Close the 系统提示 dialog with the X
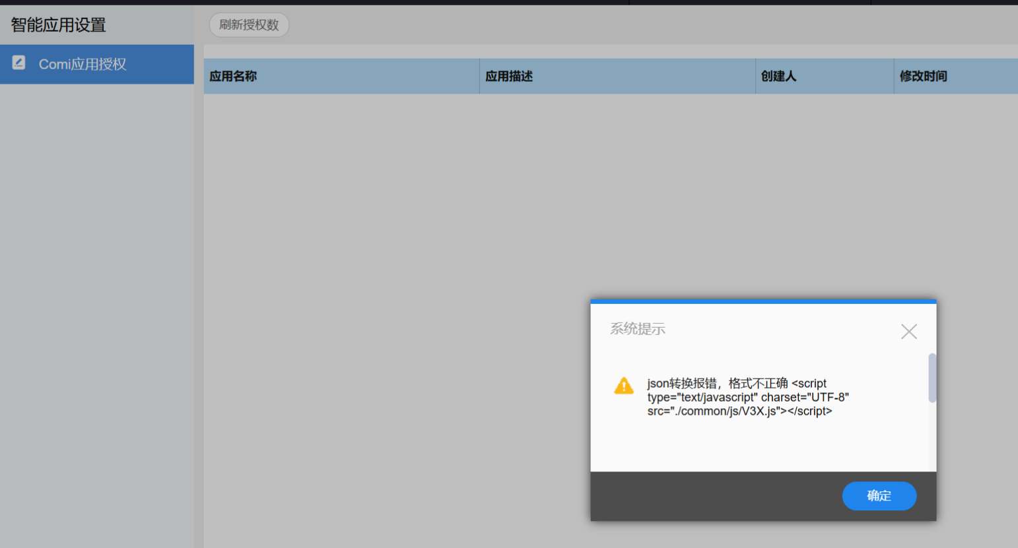Viewport: 1018px width, 548px height. tap(909, 331)
